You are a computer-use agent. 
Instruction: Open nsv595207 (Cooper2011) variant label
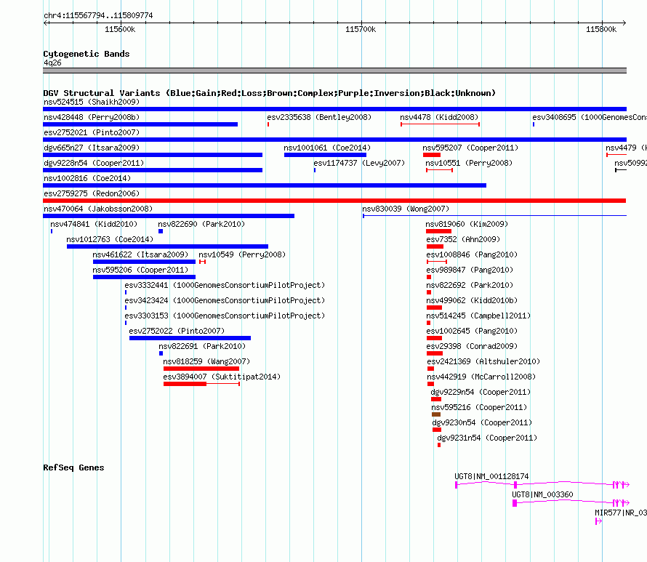(x=470, y=148)
